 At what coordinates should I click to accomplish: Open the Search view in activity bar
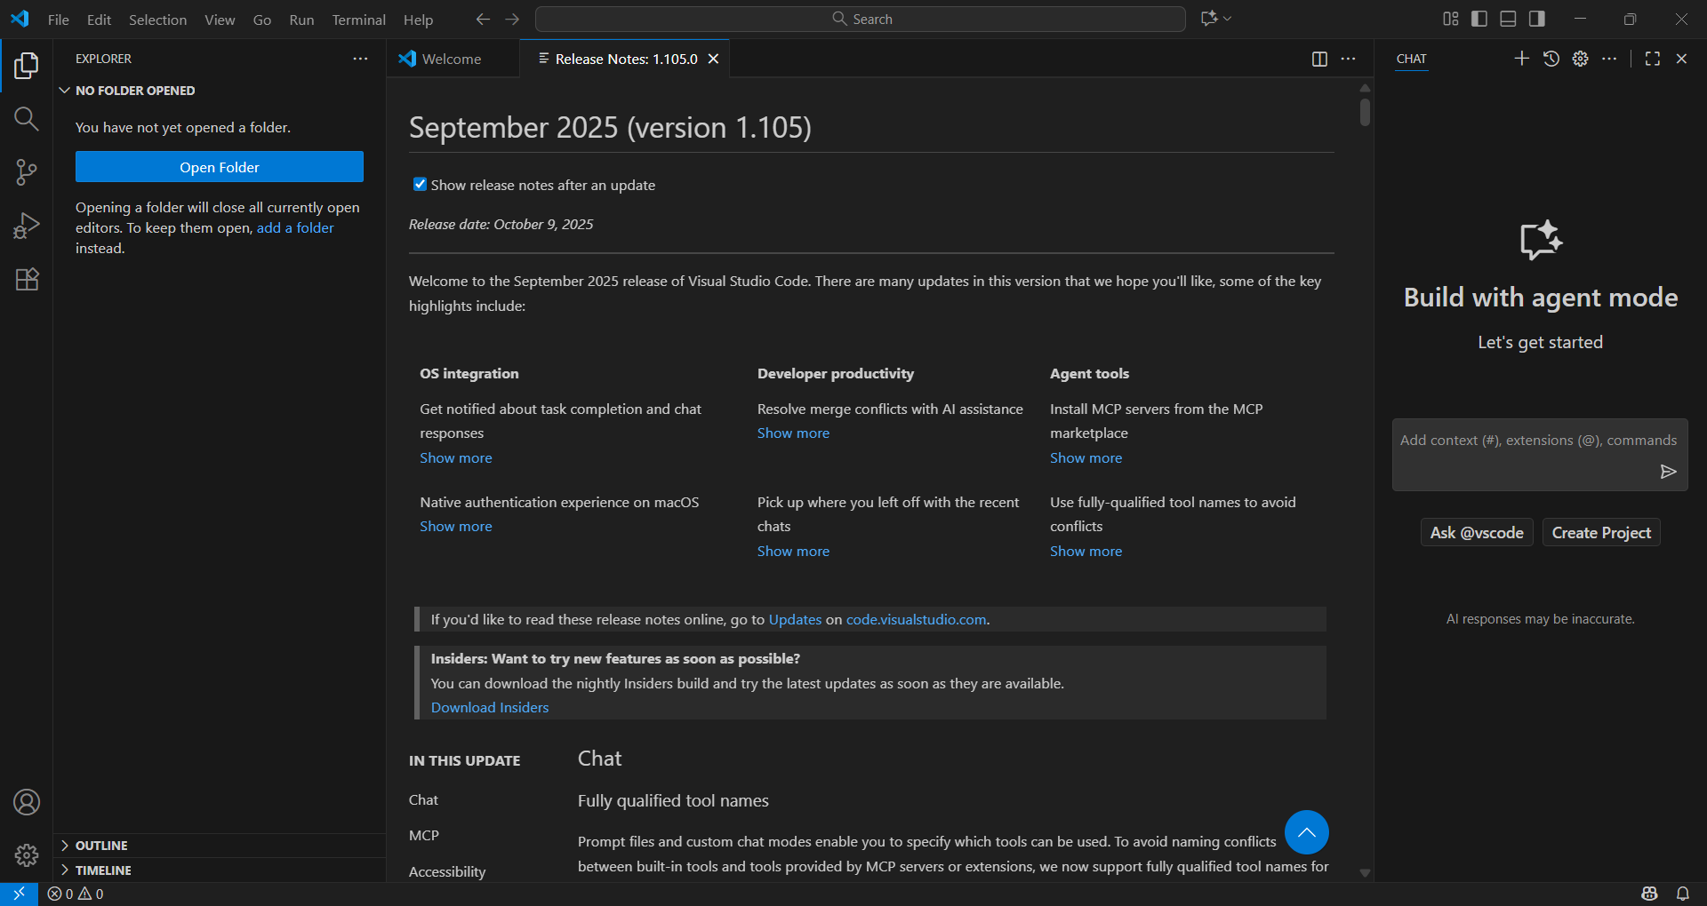click(x=27, y=119)
